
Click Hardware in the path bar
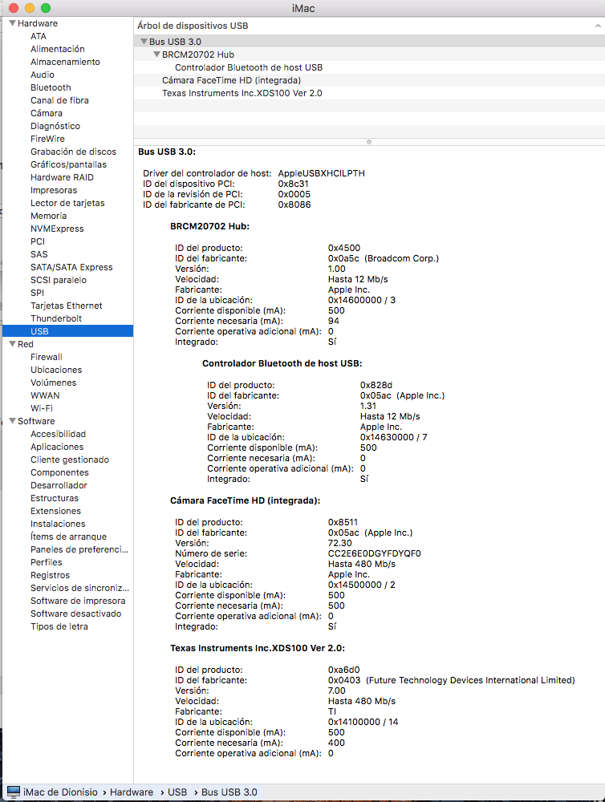pyautogui.click(x=132, y=792)
